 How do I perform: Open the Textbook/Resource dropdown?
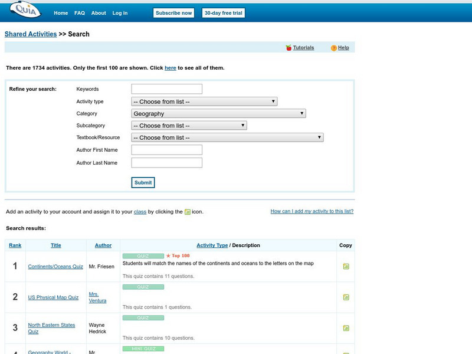(227, 137)
